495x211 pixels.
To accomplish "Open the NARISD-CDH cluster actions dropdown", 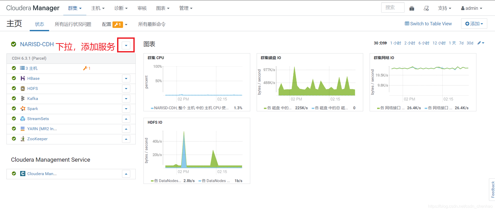I will (126, 45).
